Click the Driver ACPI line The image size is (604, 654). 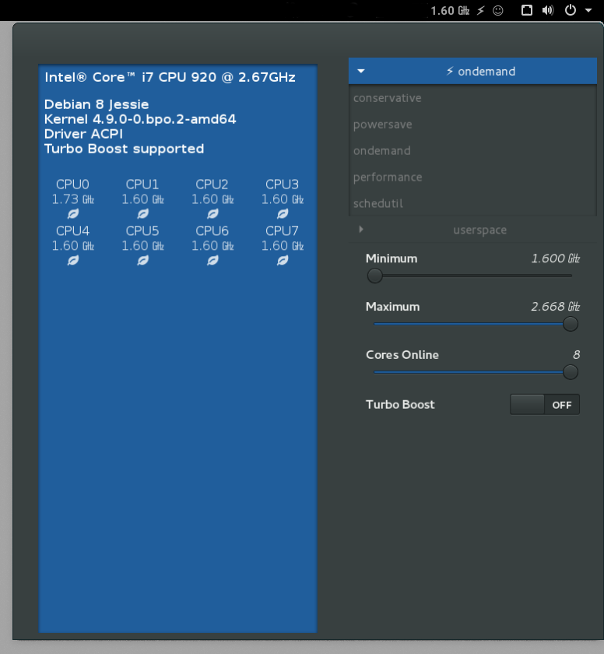tap(83, 134)
